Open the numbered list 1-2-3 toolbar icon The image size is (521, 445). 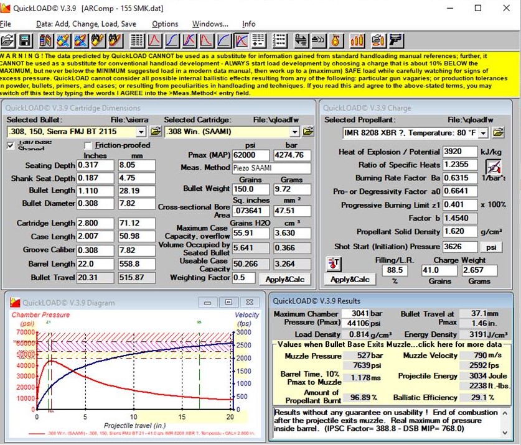279,40
